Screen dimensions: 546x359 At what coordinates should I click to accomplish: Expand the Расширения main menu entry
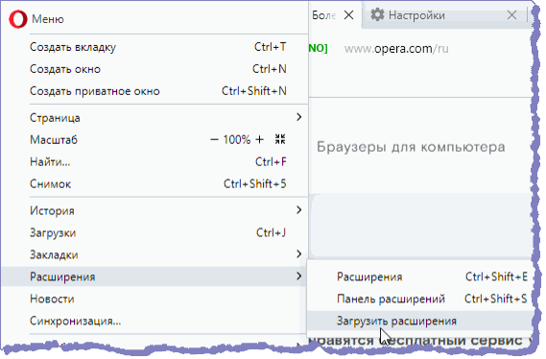click(x=154, y=276)
